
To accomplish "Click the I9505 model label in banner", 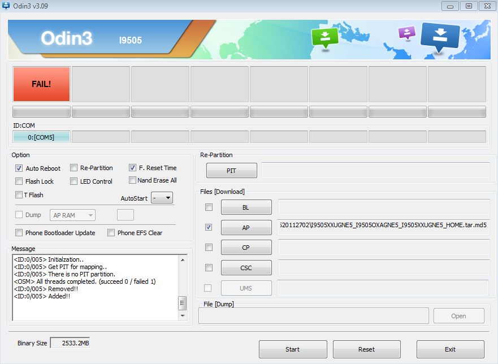I will point(131,40).
